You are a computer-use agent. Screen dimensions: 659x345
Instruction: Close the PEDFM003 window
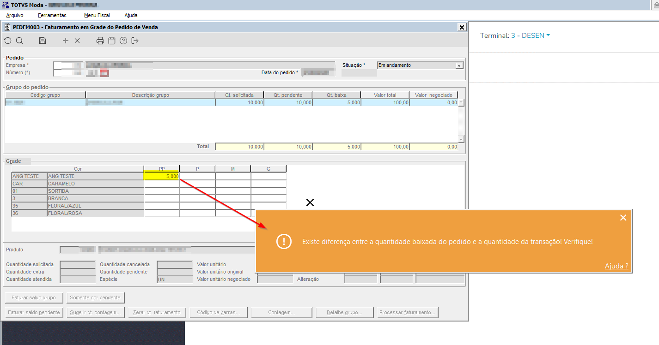[462, 27]
